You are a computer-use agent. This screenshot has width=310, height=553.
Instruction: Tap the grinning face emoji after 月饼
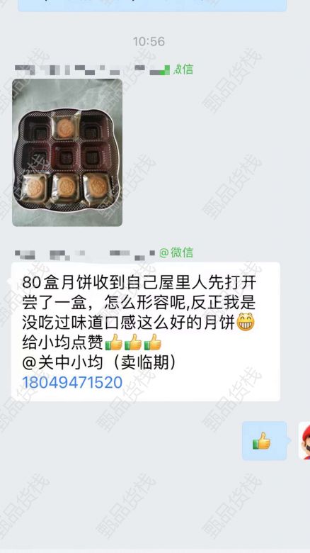(x=246, y=323)
